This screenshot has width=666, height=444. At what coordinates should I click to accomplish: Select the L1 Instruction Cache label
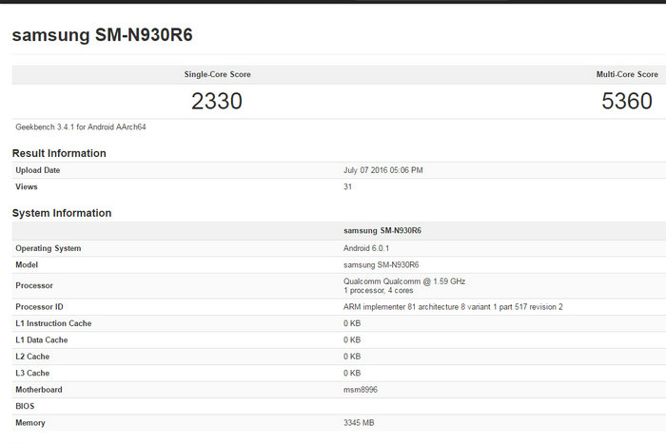coord(53,323)
